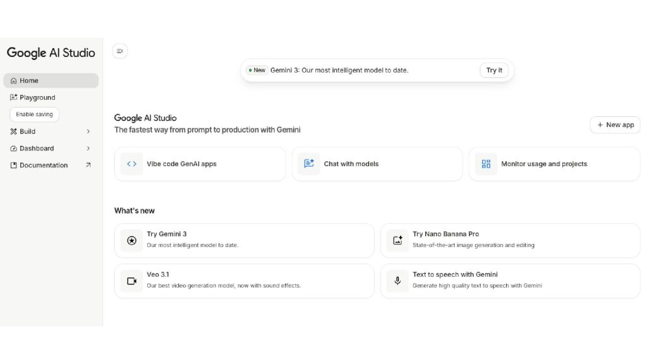Click the Monitor usage dashboard grid icon
Viewport: 647px width, 364px height.
[486, 164]
